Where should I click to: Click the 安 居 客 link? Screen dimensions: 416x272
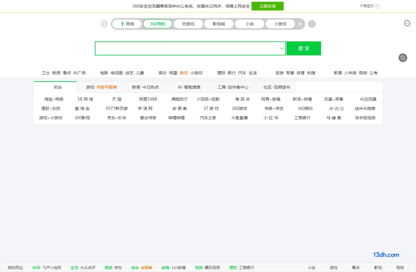[x=180, y=108]
